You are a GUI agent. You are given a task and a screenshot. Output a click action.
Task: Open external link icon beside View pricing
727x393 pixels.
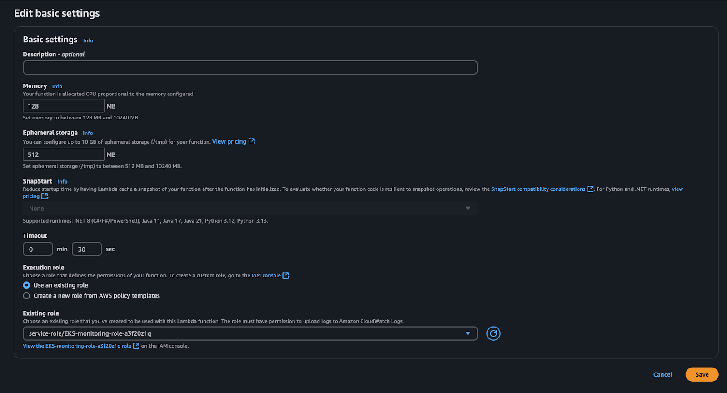tap(252, 141)
